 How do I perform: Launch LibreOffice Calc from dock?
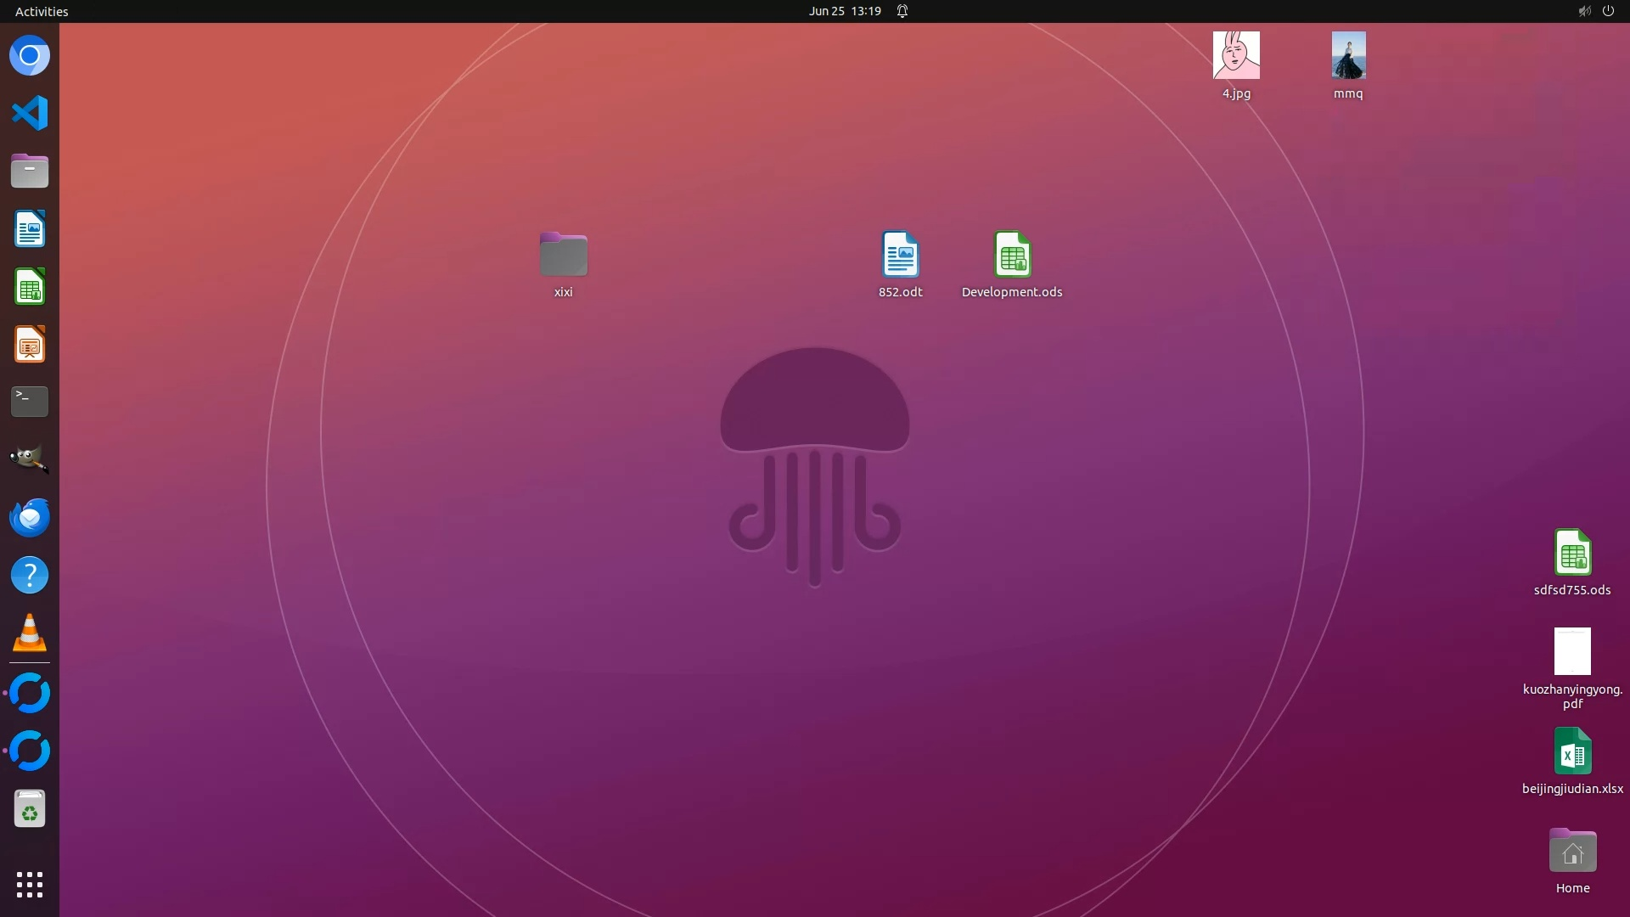click(x=30, y=287)
